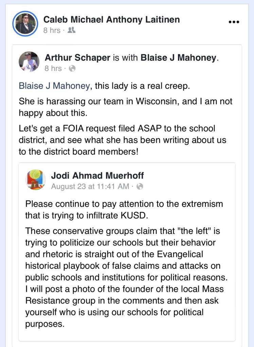Open Jodi Ahmad Muerhoff's profile name
254x347 pixels.
(x=97, y=175)
